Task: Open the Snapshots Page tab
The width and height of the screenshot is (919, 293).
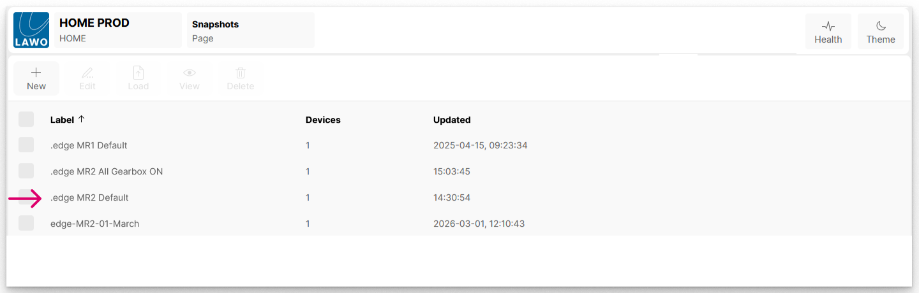Action: pos(251,30)
